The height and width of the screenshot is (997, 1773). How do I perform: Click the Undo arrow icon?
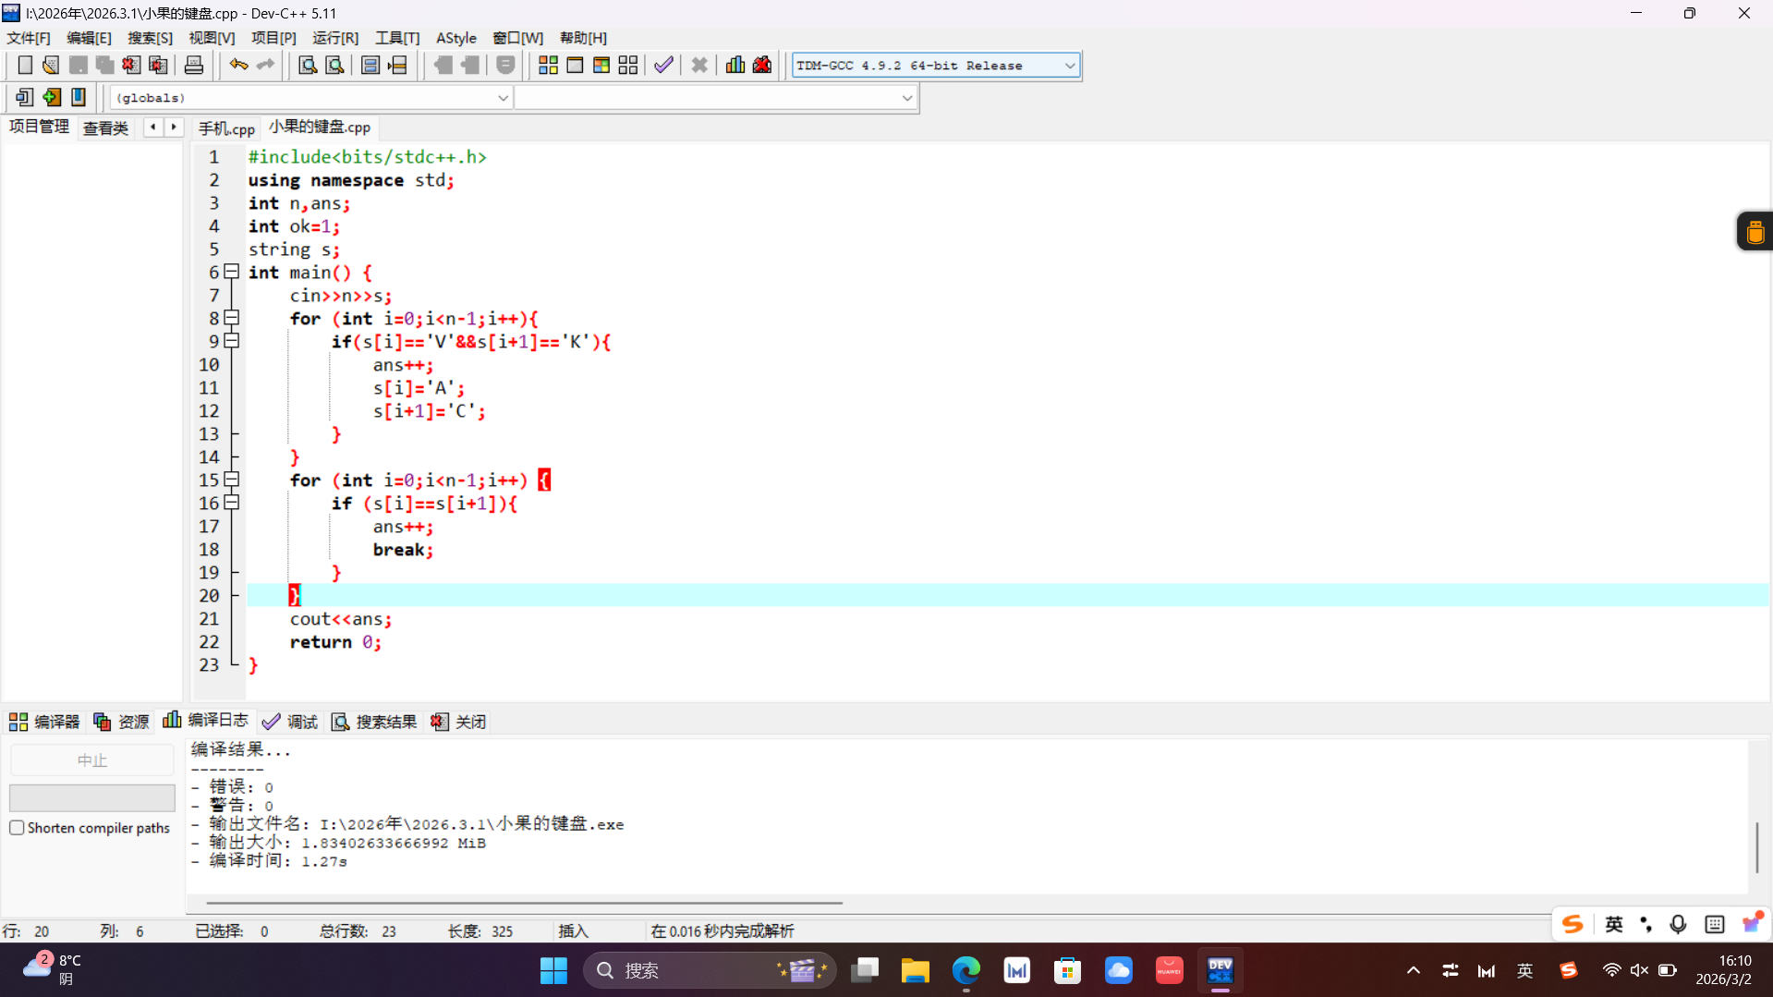coord(238,65)
